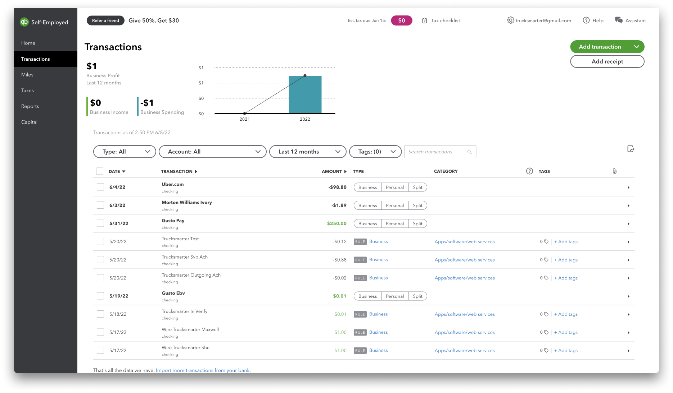Open the Add transaction dropdown arrow
Screen dimensions: 673x393
click(637, 47)
